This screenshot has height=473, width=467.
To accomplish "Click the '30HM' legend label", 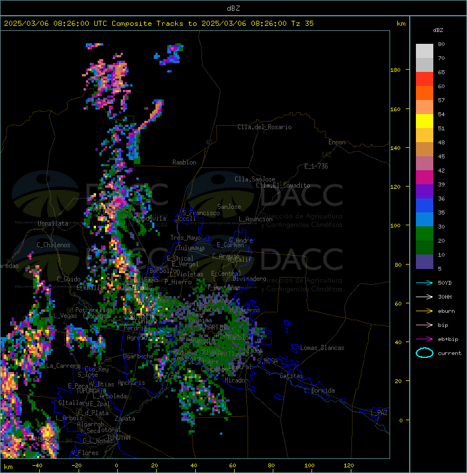I will (x=445, y=297).
